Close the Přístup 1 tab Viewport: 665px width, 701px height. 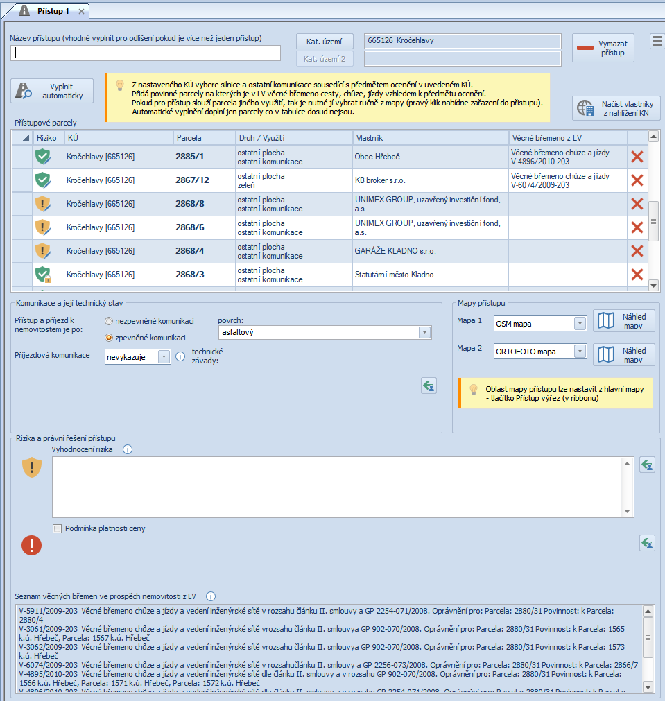coord(81,11)
